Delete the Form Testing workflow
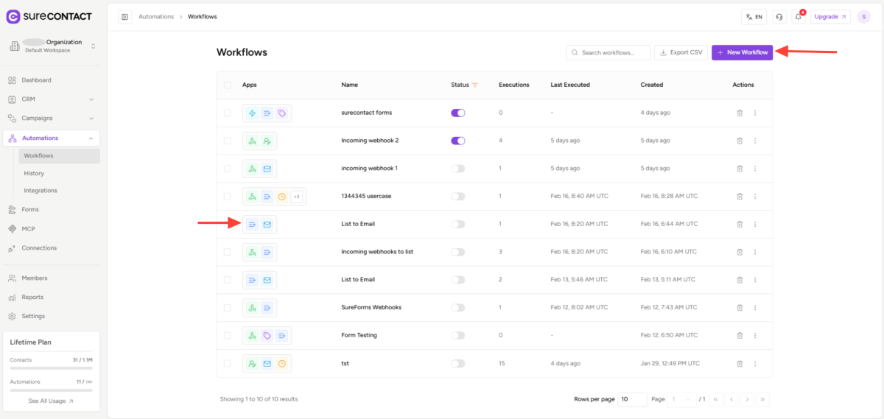This screenshot has width=884, height=419. pos(740,336)
